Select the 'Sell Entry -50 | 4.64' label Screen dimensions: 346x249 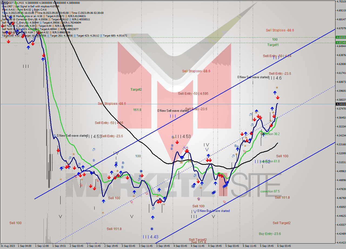pyautogui.click(x=277, y=56)
